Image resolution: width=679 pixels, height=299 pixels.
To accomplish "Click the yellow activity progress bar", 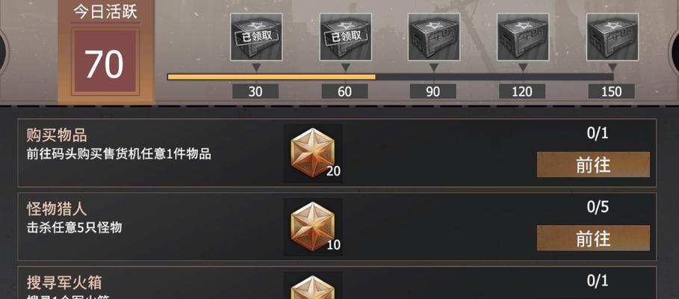I will [271, 77].
